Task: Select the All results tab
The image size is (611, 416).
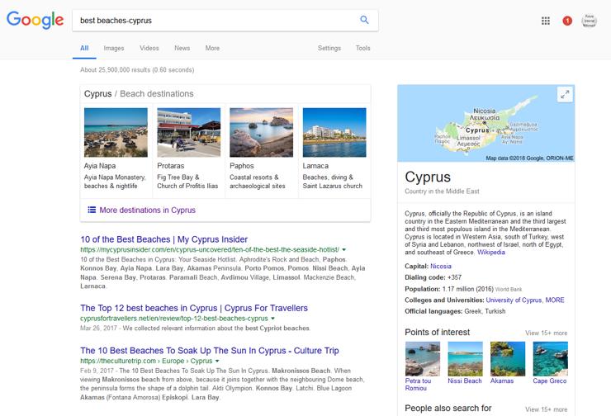Action: pos(84,48)
